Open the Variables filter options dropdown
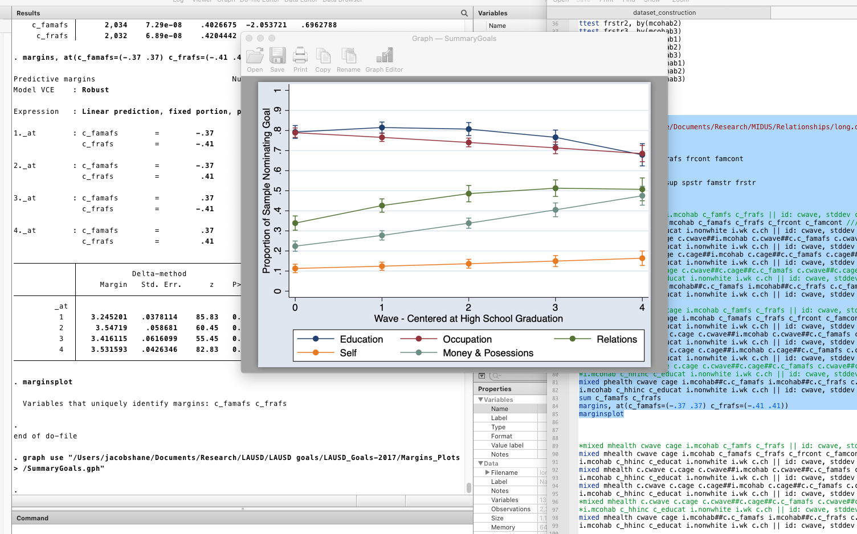This screenshot has width=857, height=534. coord(482,376)
